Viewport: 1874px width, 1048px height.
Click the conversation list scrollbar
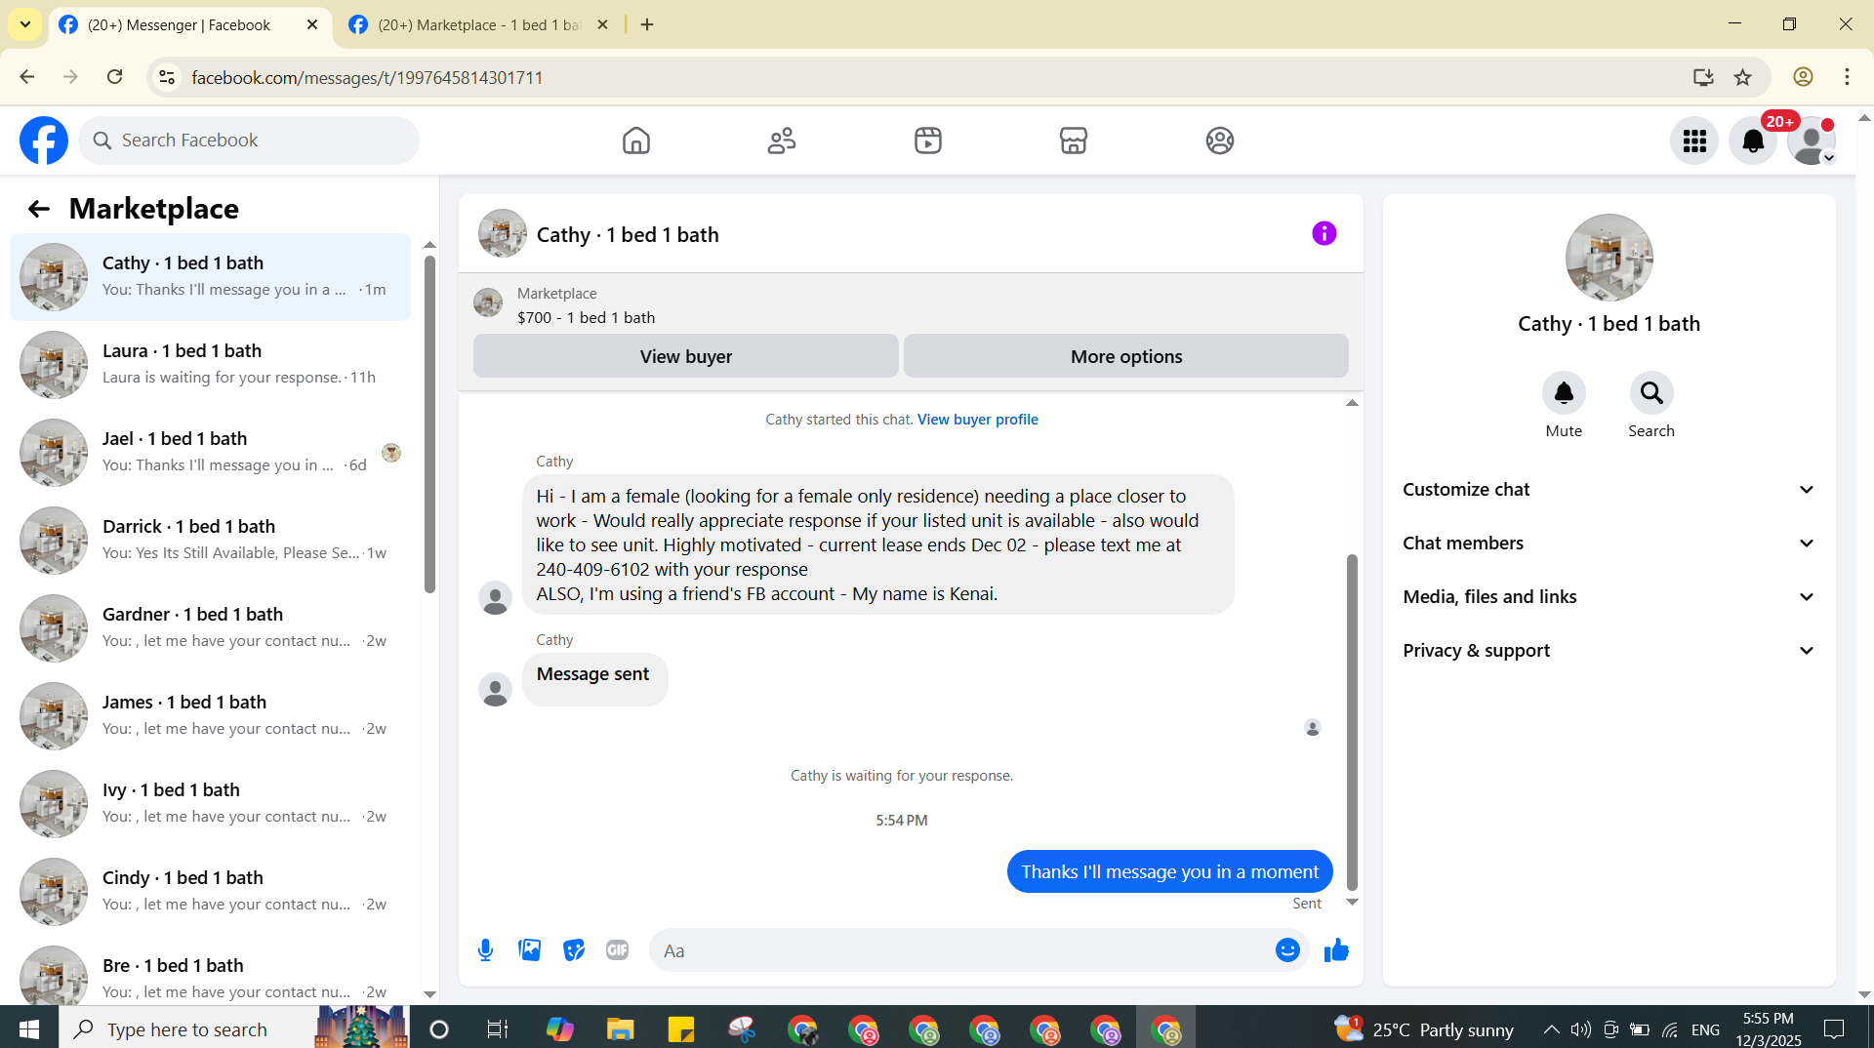pyautogui.click(x=429, y=424)
